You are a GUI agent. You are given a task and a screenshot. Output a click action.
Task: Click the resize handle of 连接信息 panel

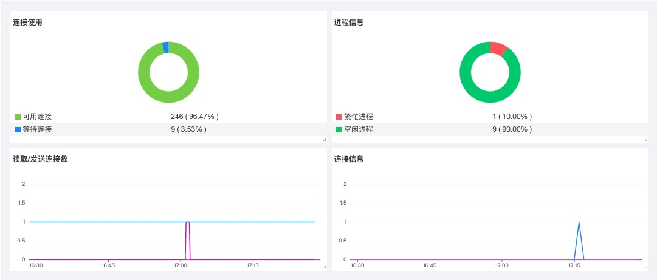pyautogui.click(x=645, y=267)
